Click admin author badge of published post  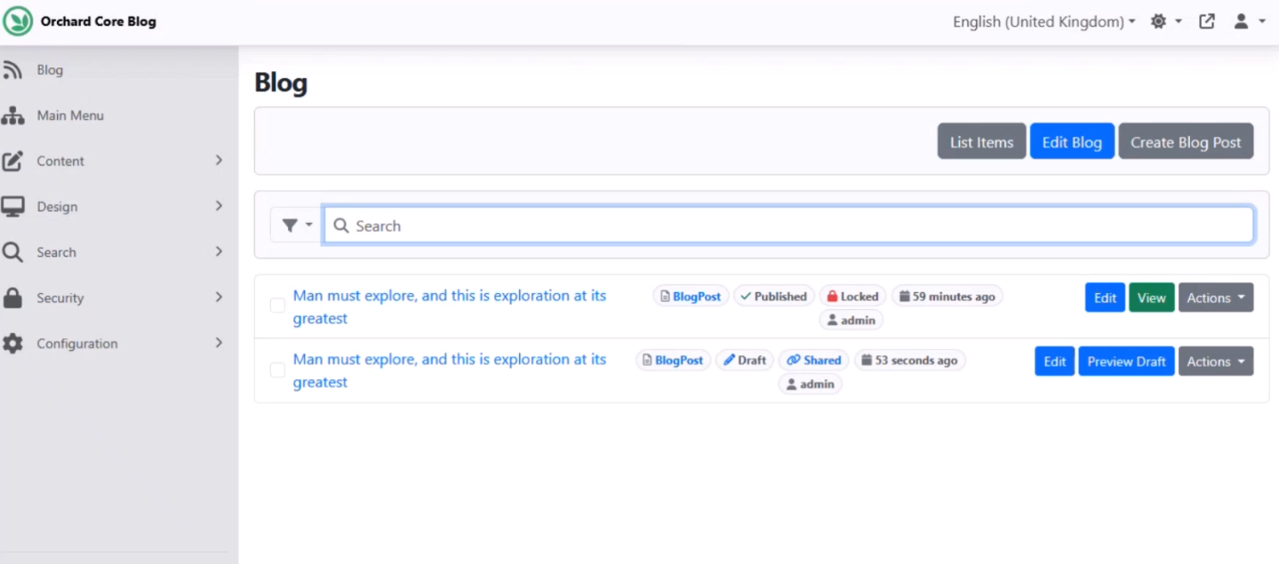pyautogui.click(x=851, y=320)
